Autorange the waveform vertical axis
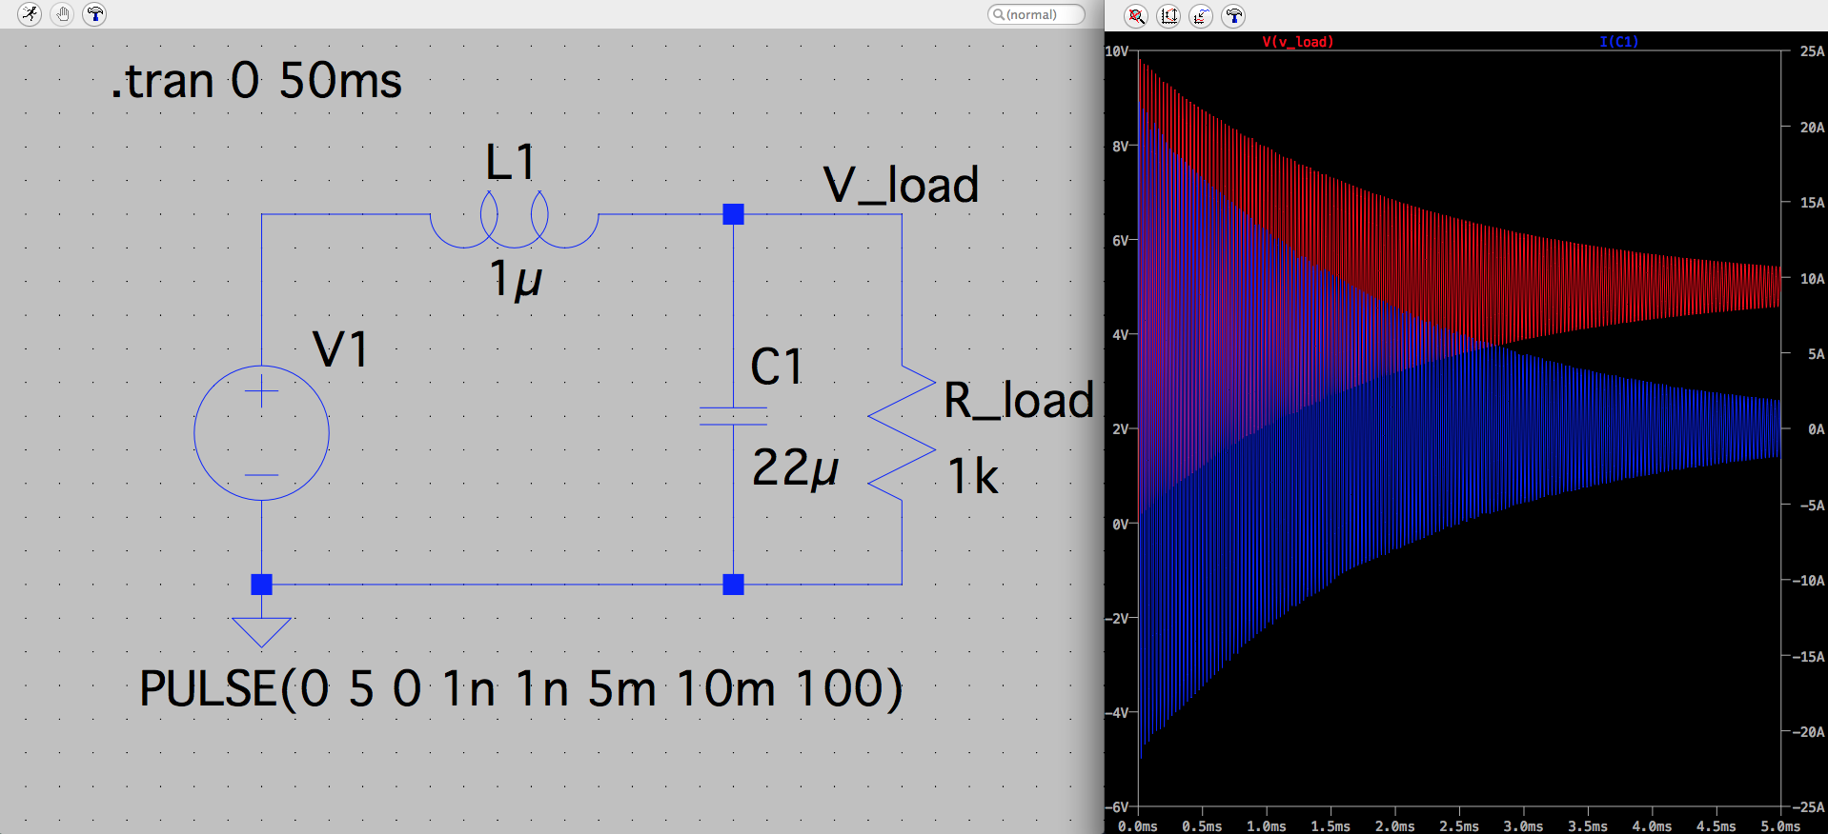 (x=1168, y=16)
